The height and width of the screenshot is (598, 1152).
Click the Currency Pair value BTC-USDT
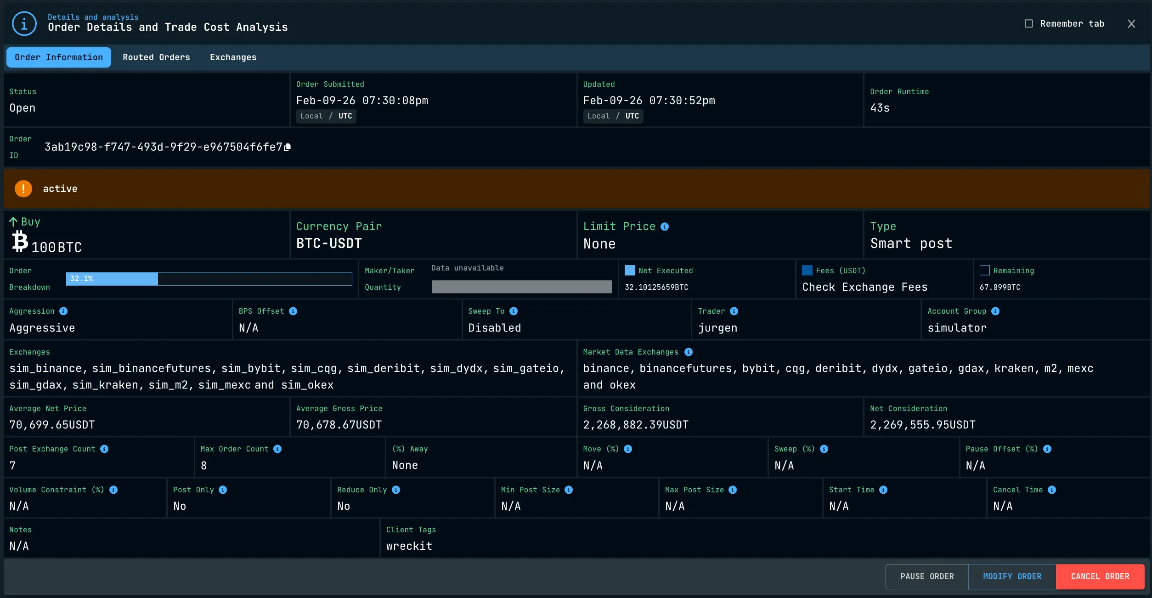point(329,243)
